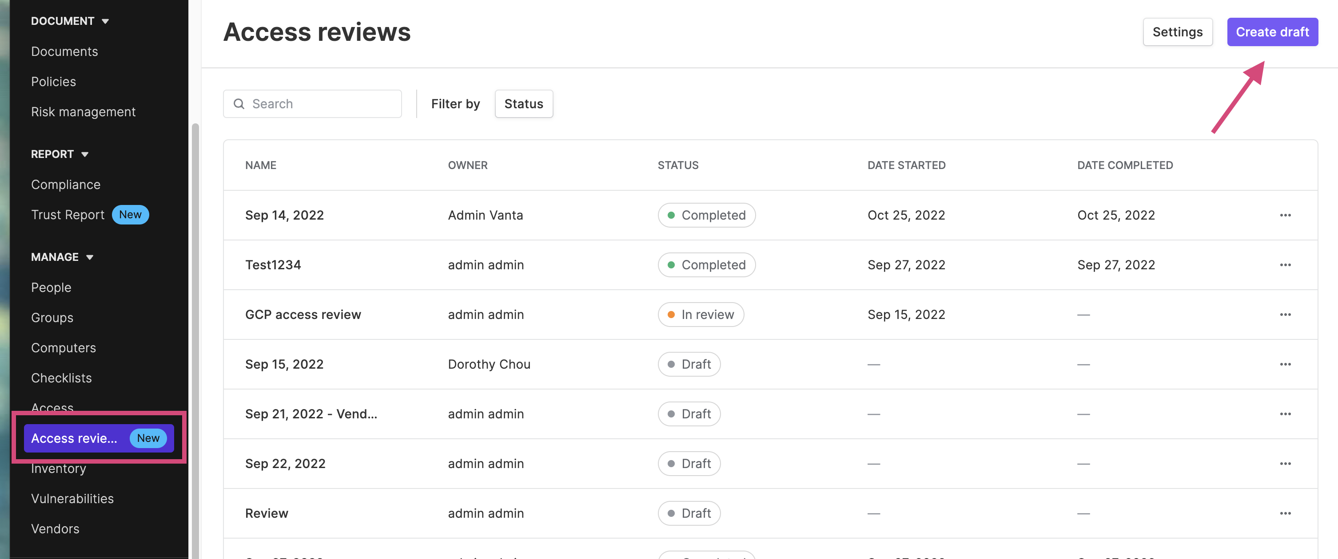Click the STATUS column header
The width and height of the screenshot is (1338, 559).
click(x=678, y=165)
